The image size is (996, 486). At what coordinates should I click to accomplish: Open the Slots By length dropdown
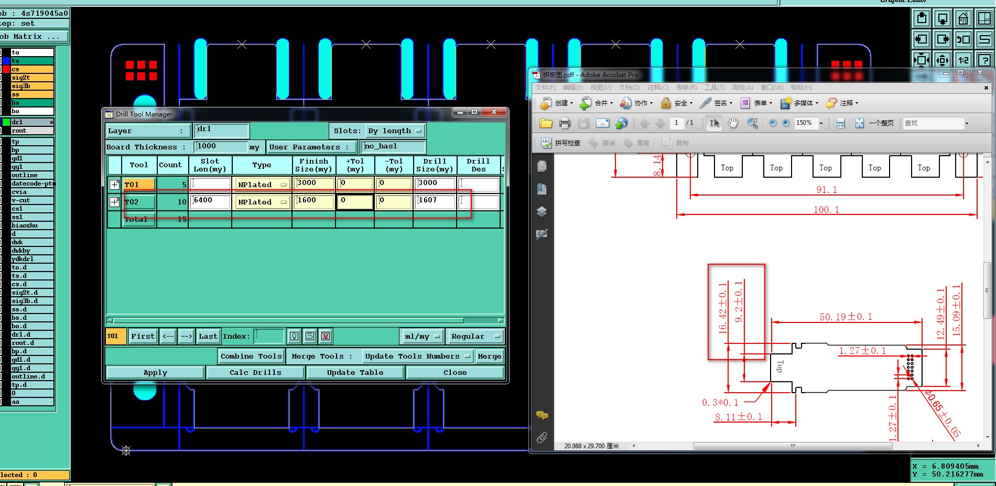coord(396,131)
